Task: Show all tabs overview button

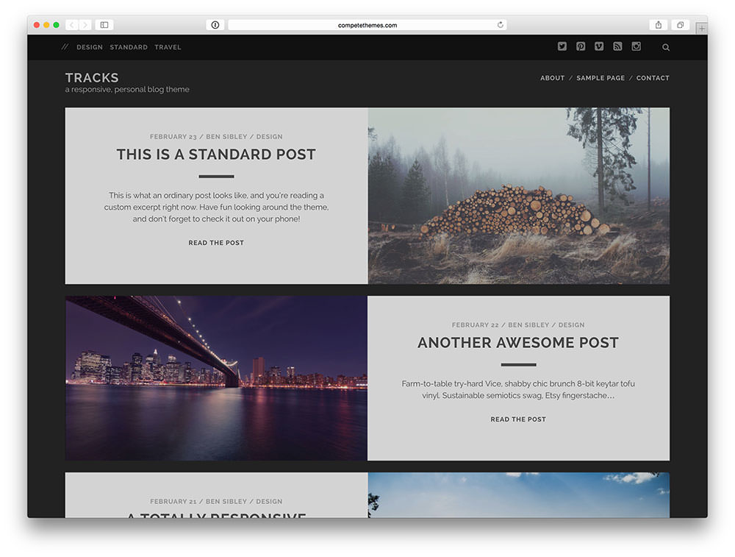Action: [681, 25]
